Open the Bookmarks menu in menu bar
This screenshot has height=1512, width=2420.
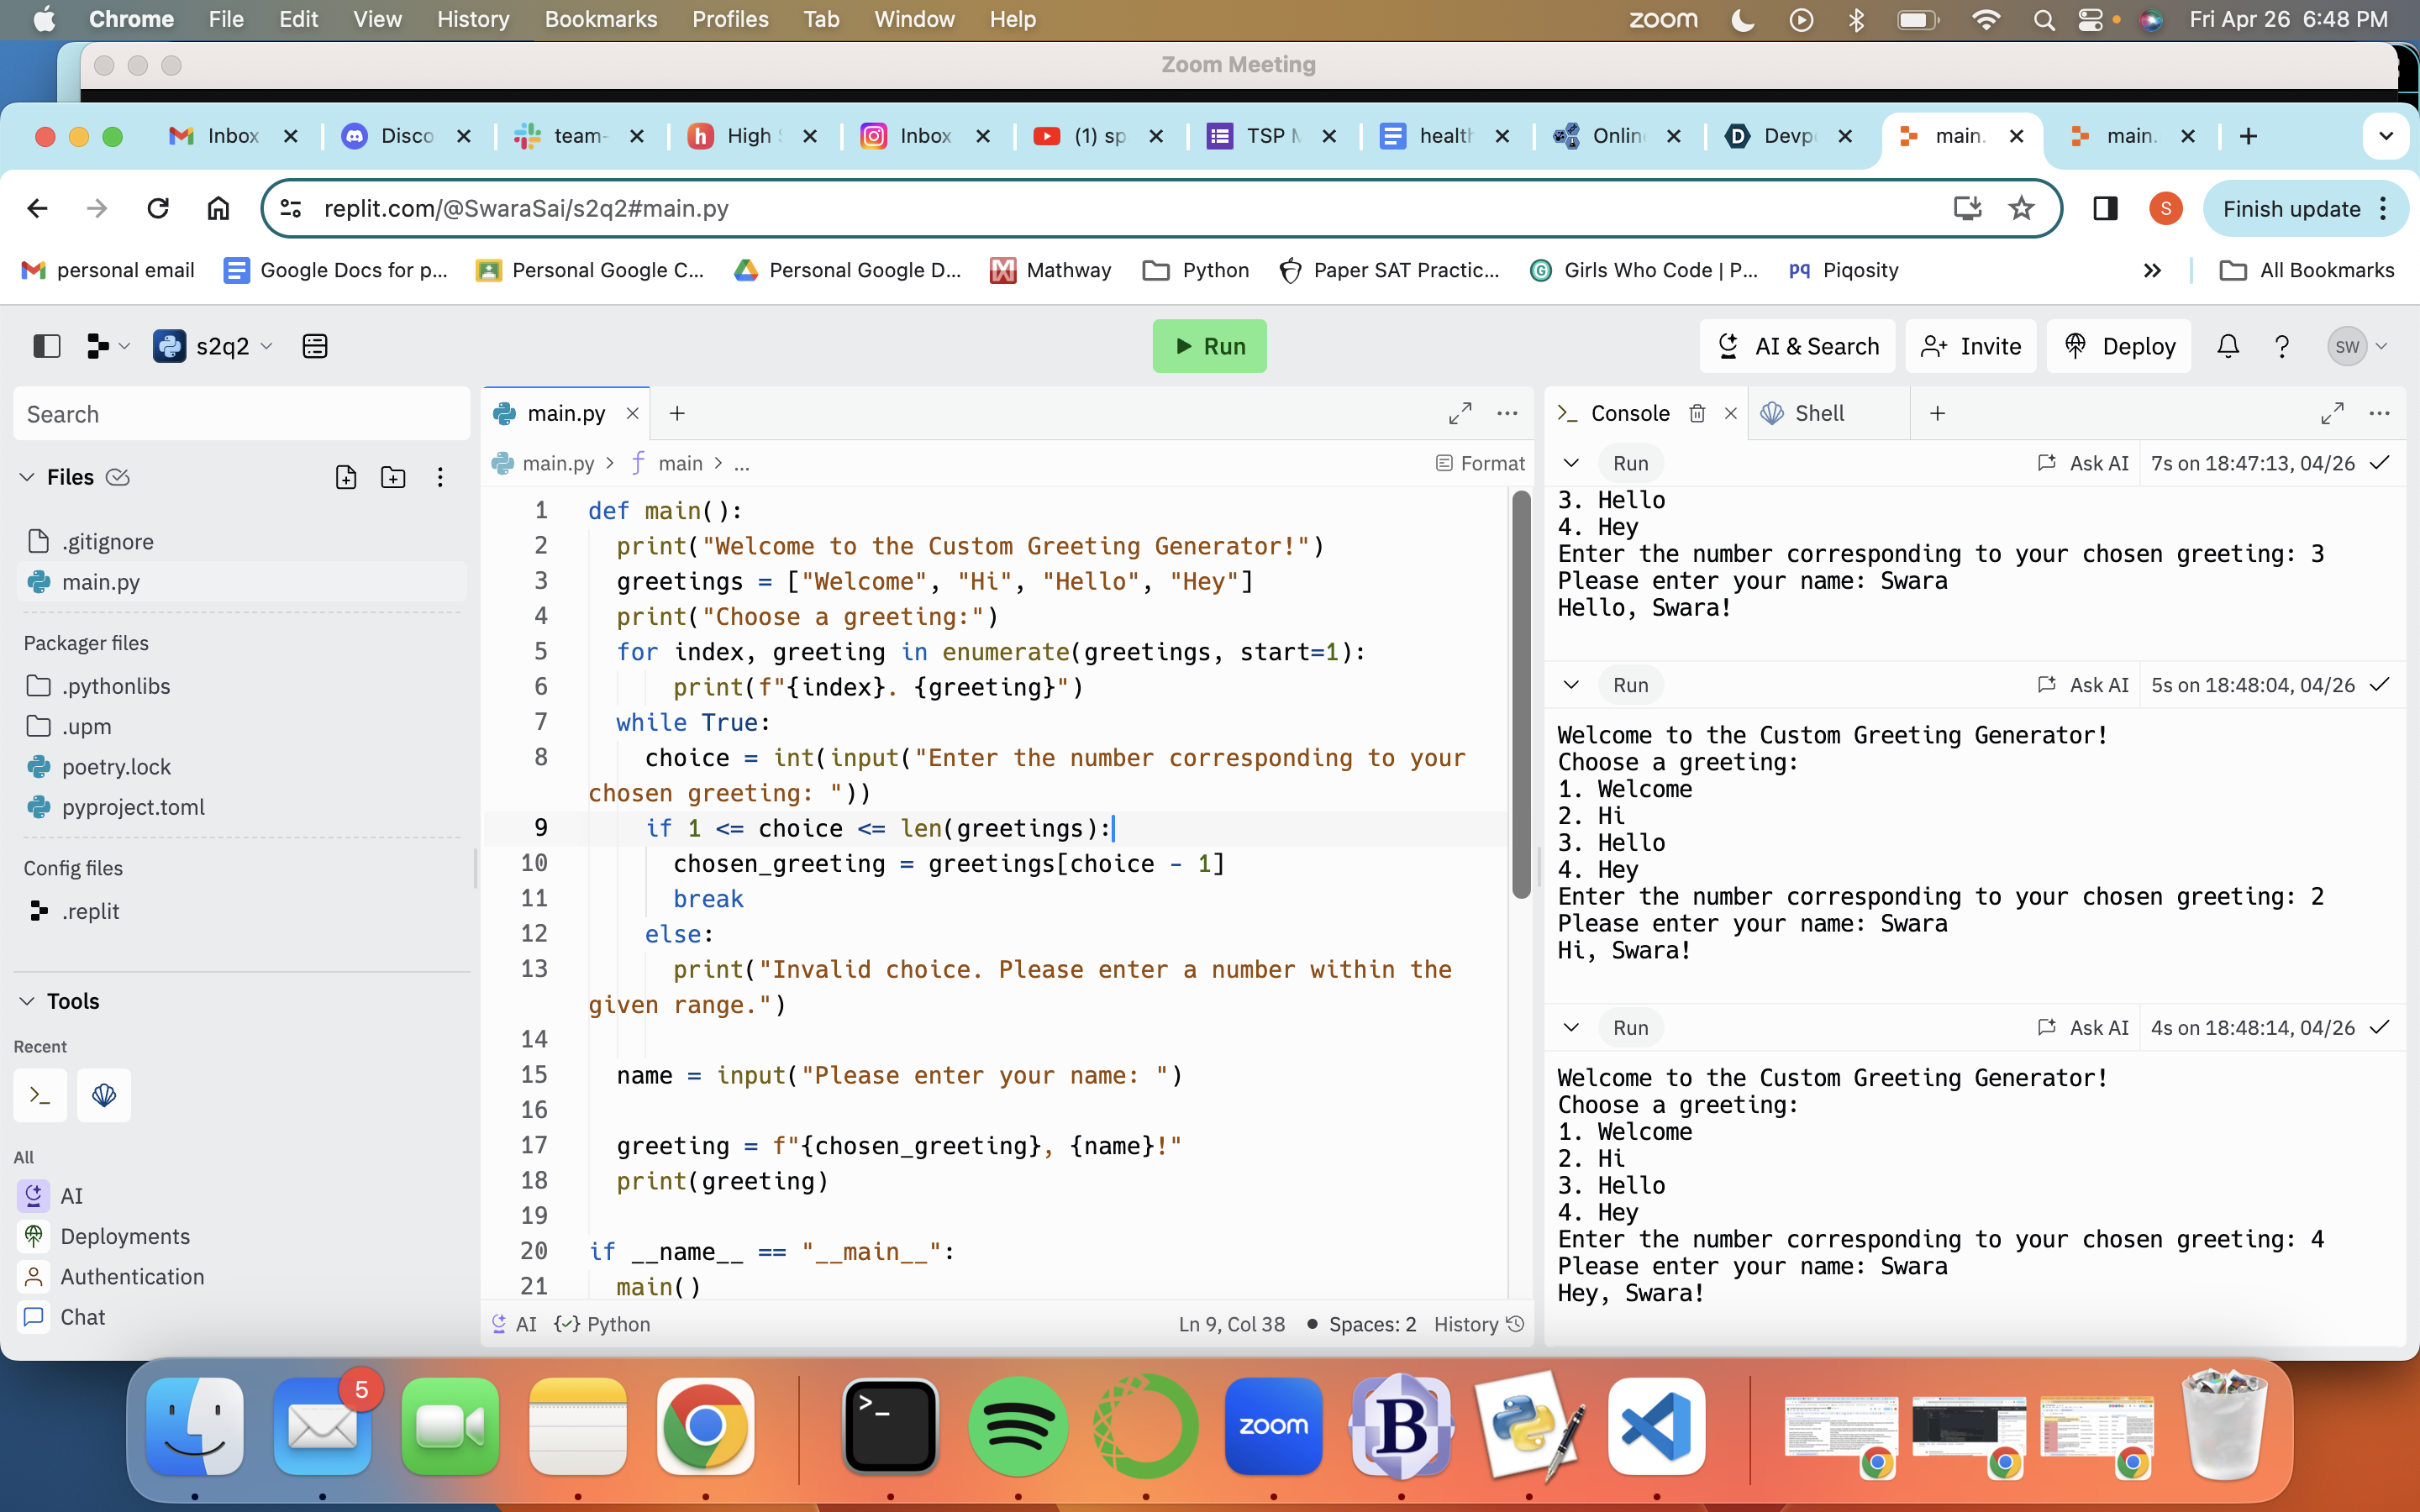[600, 19]
